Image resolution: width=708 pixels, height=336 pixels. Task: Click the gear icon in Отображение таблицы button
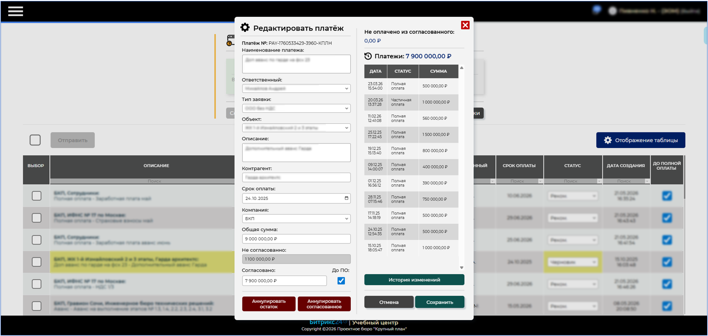608,140
